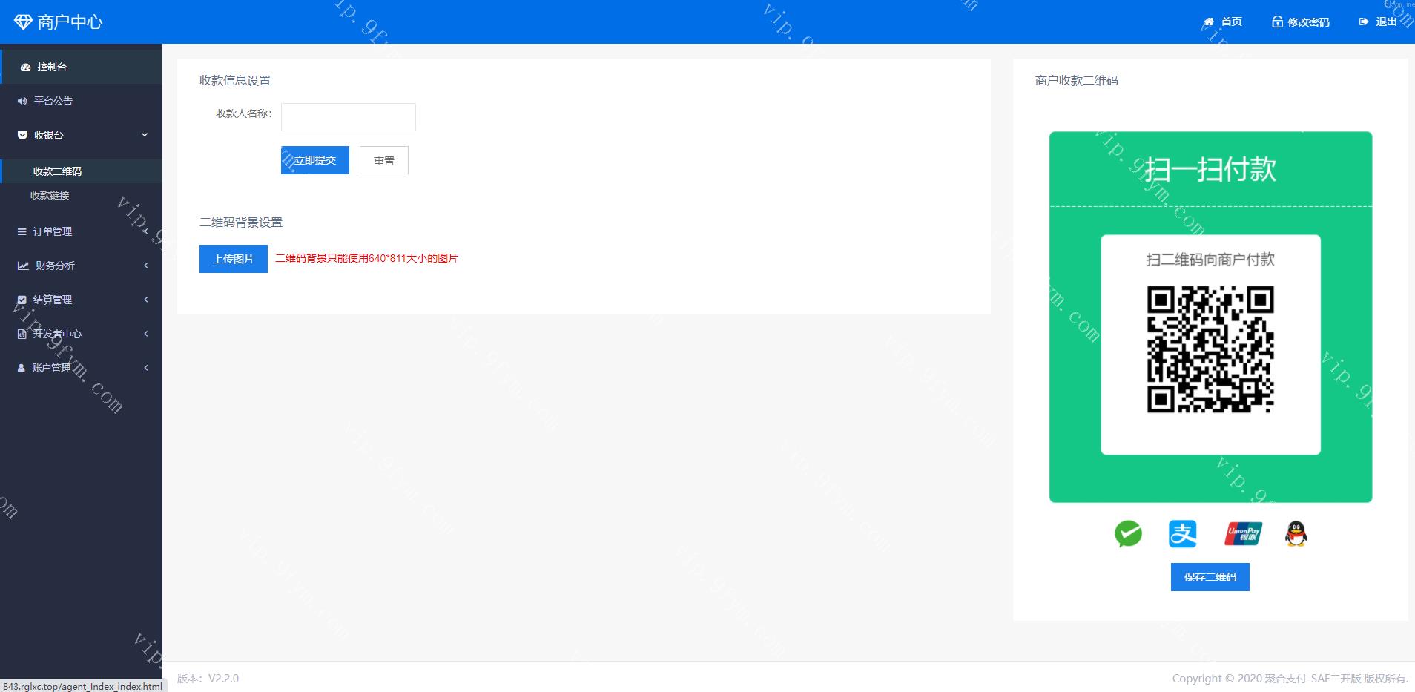Expand the 结算管理 sidebar menu

tap(146, 300)
